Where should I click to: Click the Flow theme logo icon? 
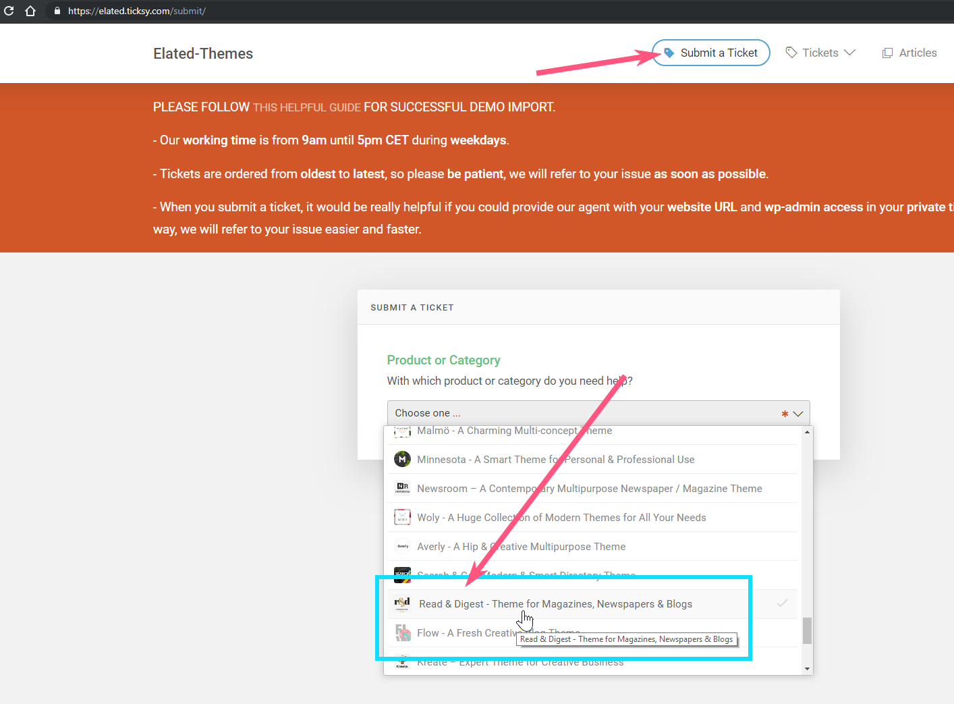click(402, 632)
